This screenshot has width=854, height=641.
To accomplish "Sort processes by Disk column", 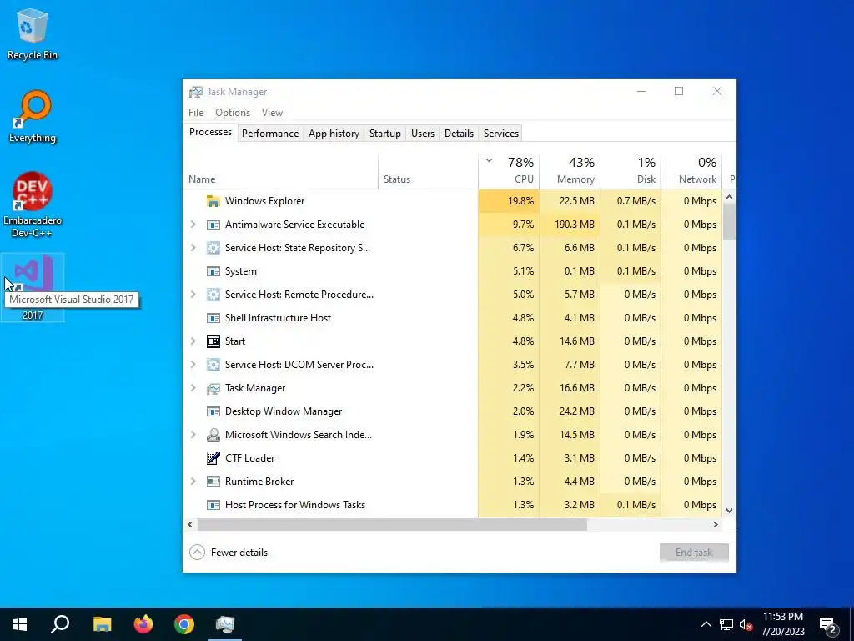I will tap(630, 171).
